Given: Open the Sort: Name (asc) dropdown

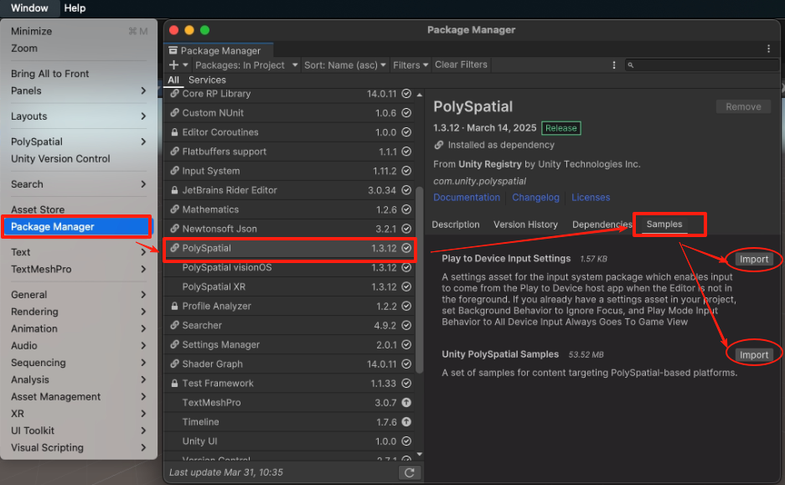Looking at the screenshot, I should [345, 65].
